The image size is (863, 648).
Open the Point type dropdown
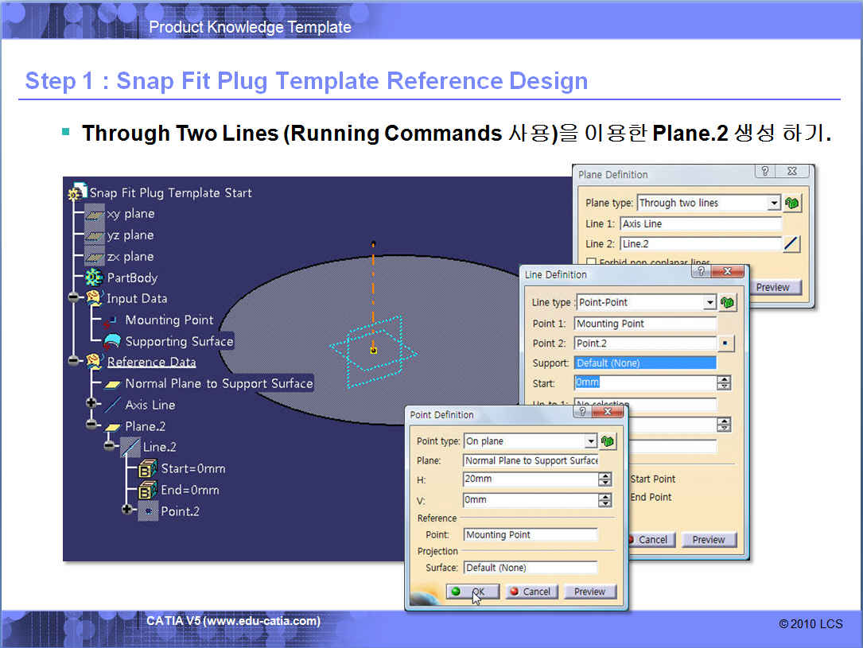point(590,441)
